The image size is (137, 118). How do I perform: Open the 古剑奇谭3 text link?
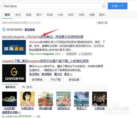[10, 108]
